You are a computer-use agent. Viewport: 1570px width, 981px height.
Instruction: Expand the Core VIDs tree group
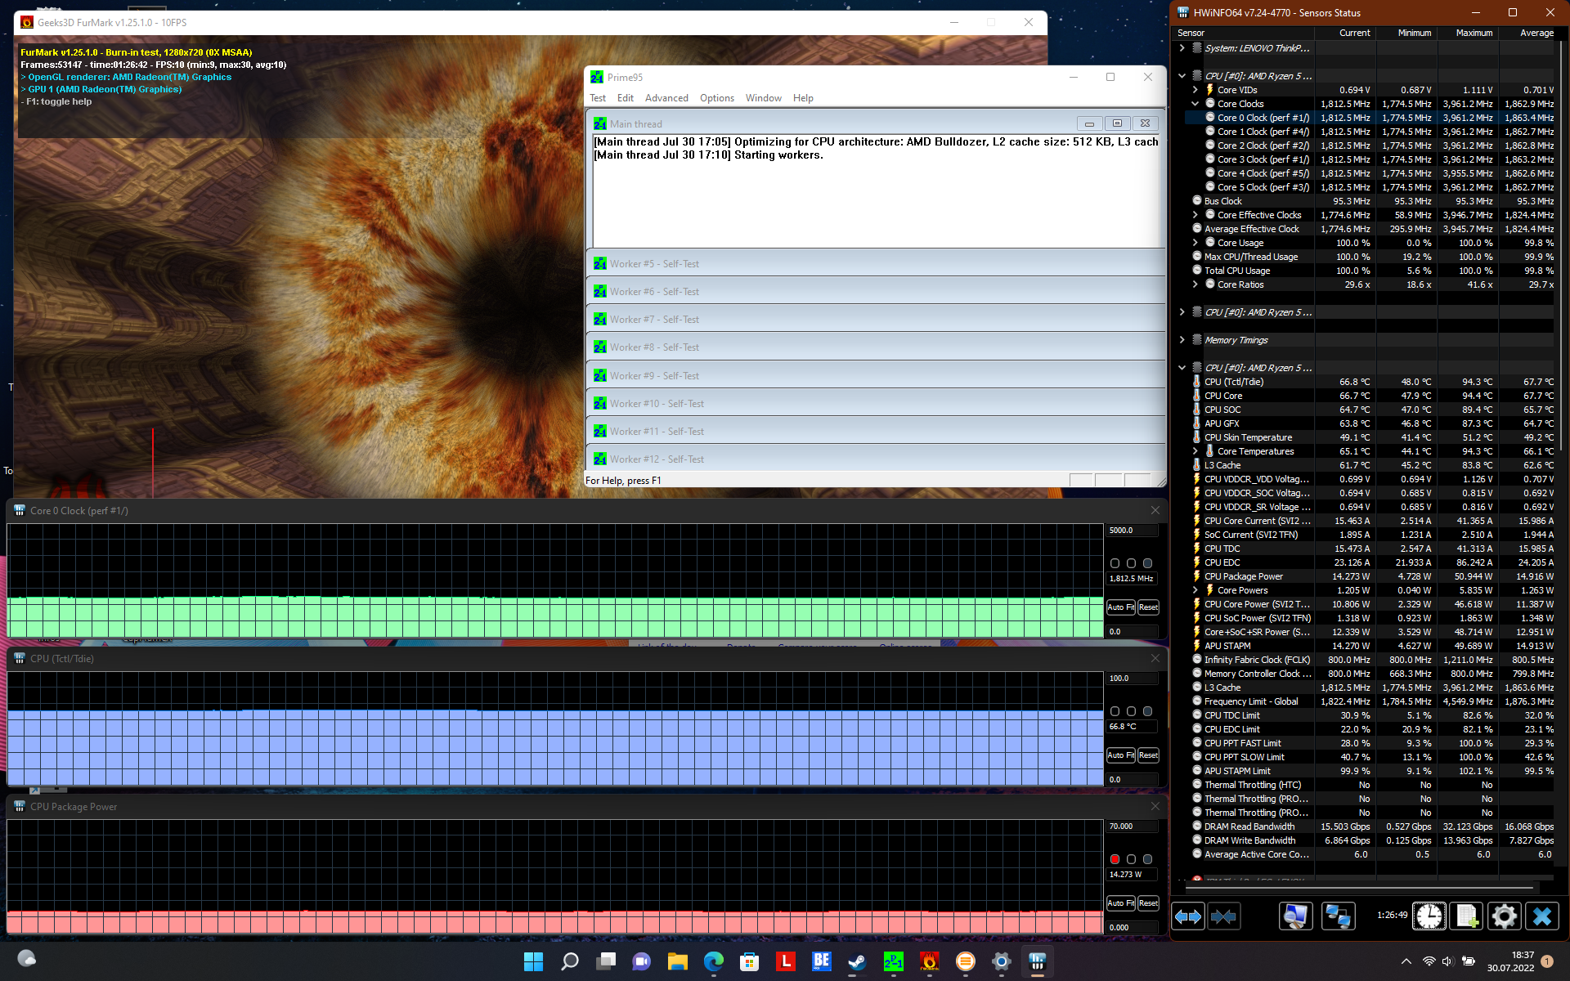pos(1195,90)
